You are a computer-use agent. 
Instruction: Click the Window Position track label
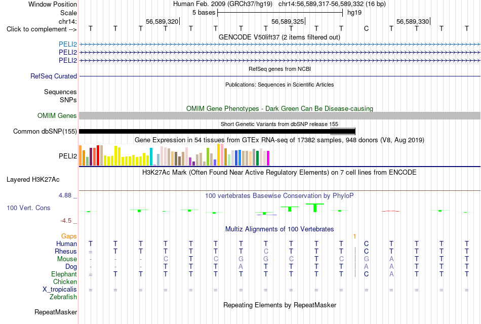pyautogui.click(x=53, y=4)
